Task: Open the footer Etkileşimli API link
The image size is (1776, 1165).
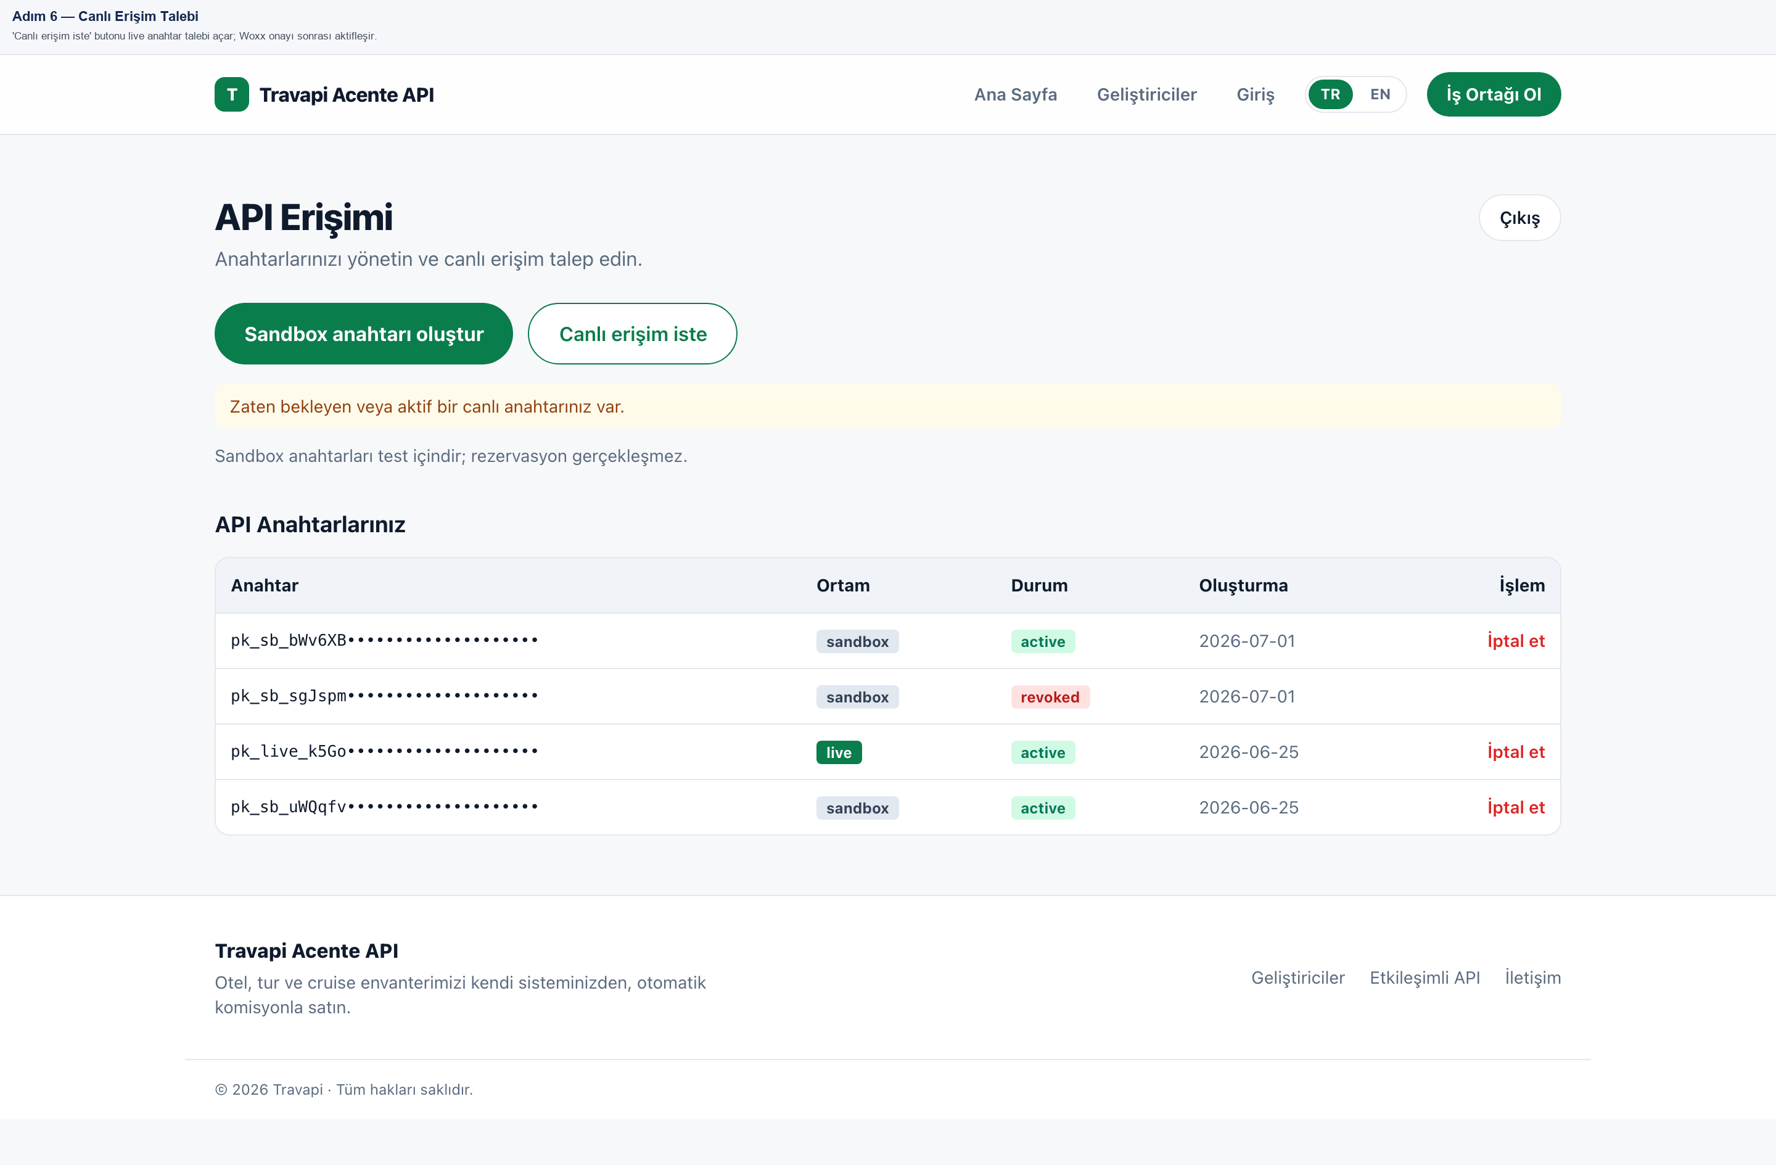Action: 1424,978
